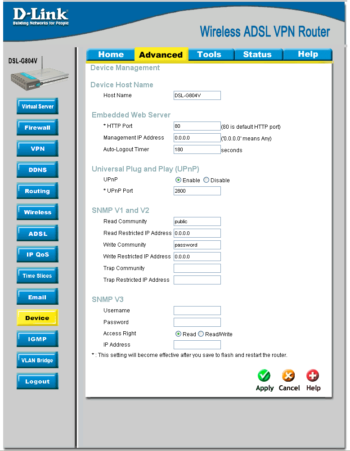Focus Trap Restricted IP Address field
Viewport: 350px width, 451px height.
(x=197, y=280)
